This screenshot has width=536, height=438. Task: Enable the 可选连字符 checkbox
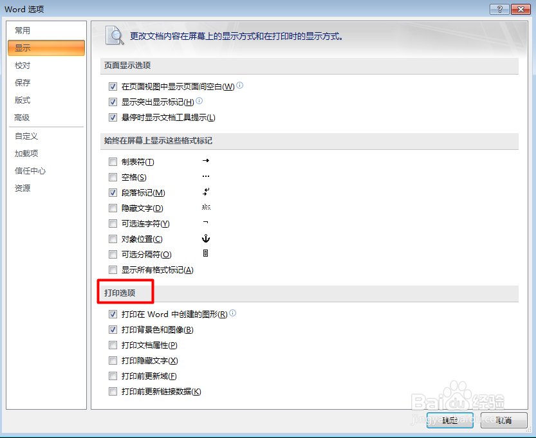113,223
